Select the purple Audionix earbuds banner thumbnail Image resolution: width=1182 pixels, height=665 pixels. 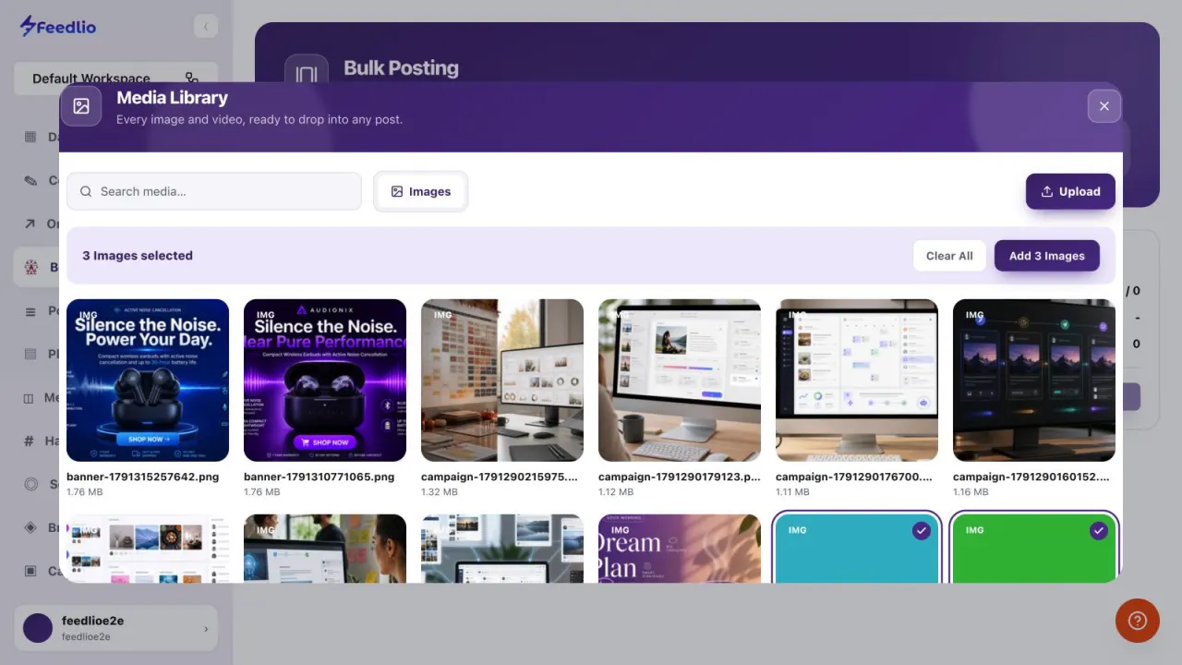[325, 381]
